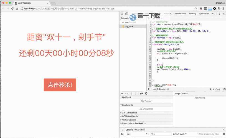
Task: Close the console drawer
Action: 224,130
